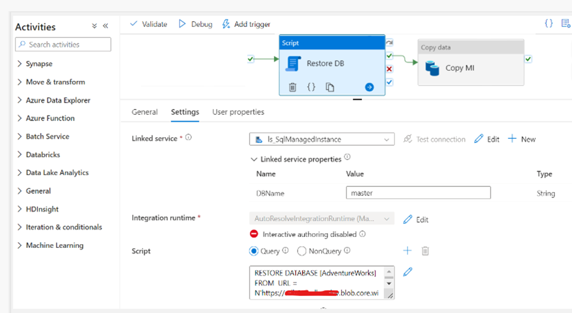Viewport: 572px width, 313px height.
Task: Add a new script block with plus icon
Action: pyautogui.click(x=408, y=250)
